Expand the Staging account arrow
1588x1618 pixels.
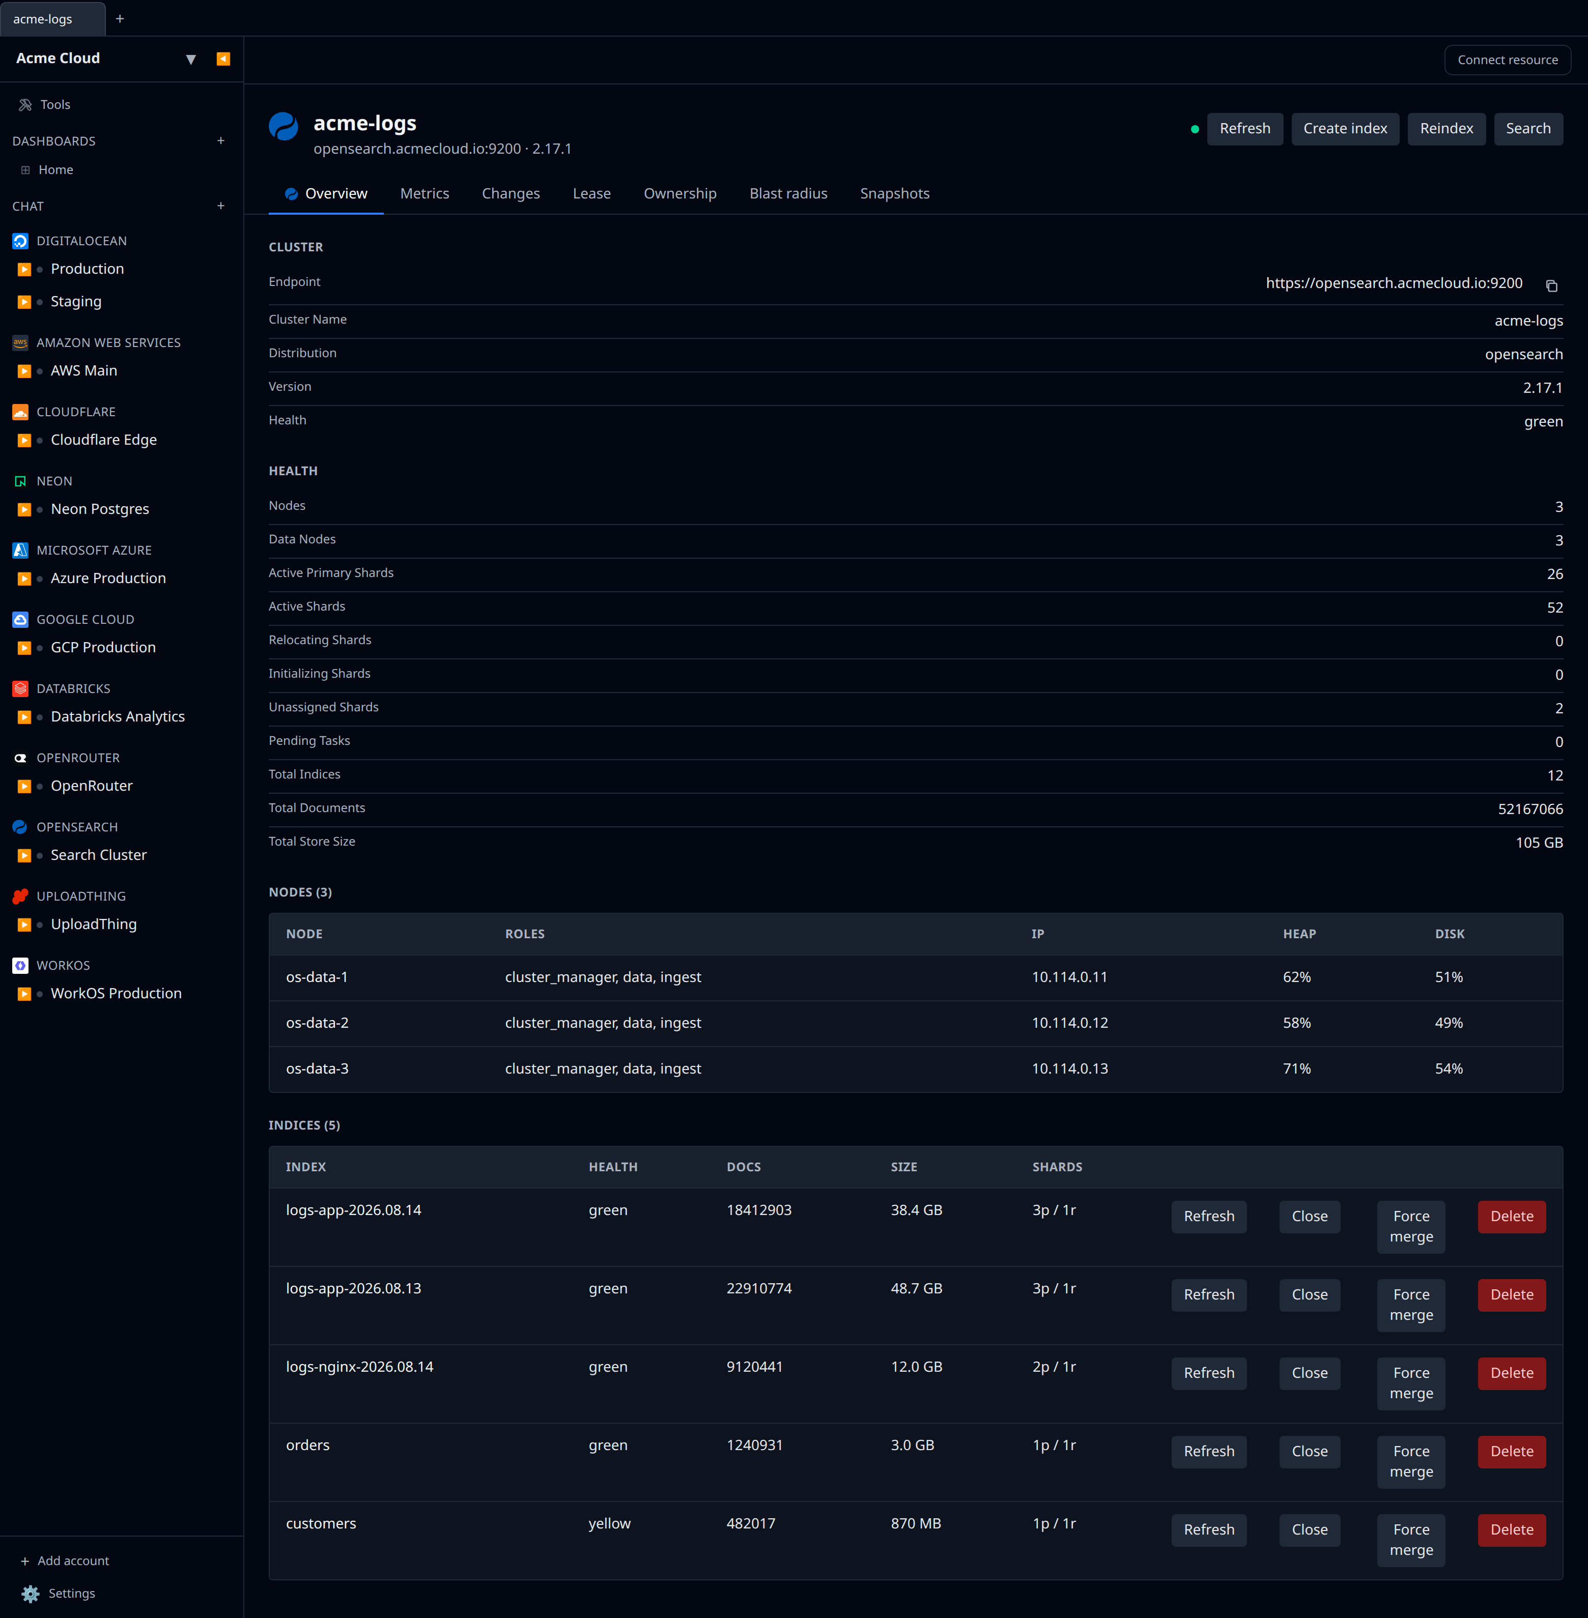[x=24, y=302]
